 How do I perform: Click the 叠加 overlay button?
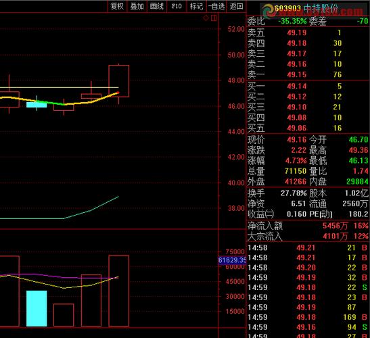[137, 6]
